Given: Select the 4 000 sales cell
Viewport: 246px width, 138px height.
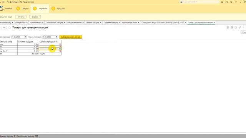Looking at the screenshot, I should pos(28,47).
